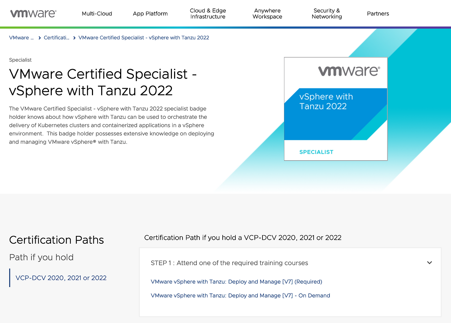This screenshot has height=323, width=451.
Task: Open vSphere with Tanzu Deploy and Manage Required course
Action: point(236,281)
